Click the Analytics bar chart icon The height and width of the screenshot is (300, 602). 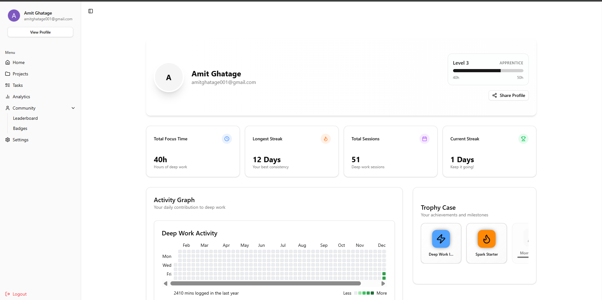(x=8, y=97)
